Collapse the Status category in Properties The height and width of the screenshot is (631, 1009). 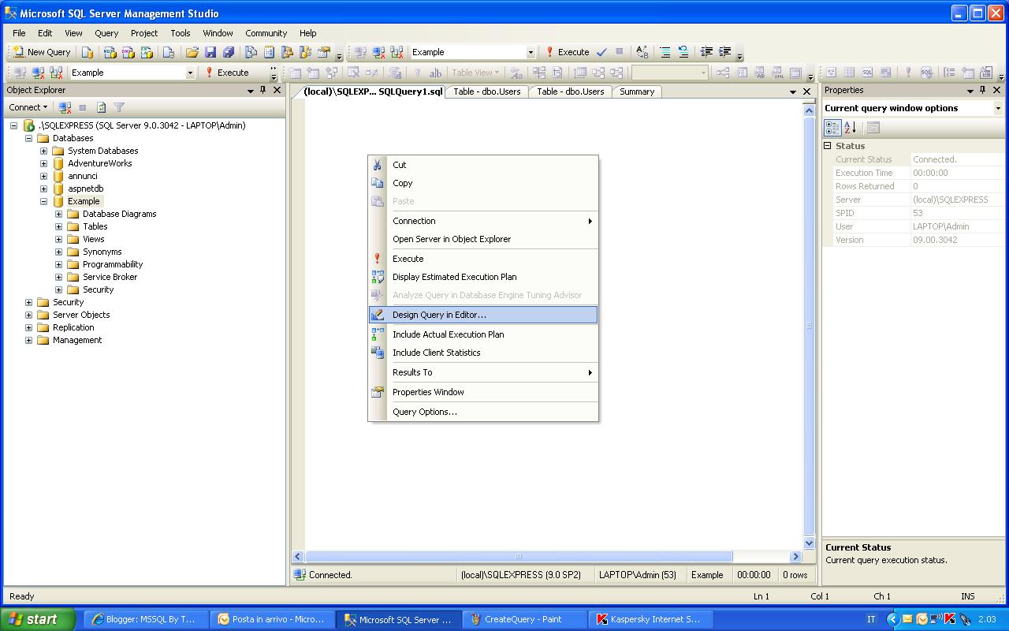coord(828,146)
